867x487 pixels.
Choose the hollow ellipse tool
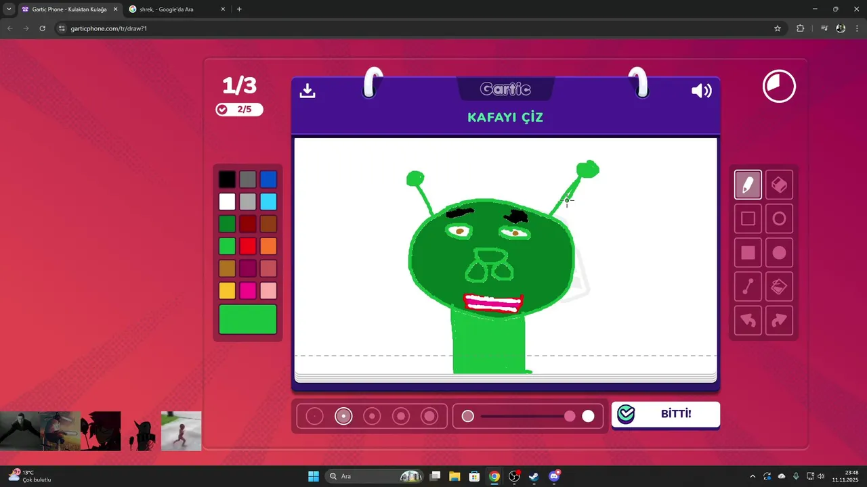[x=779, y=218]
